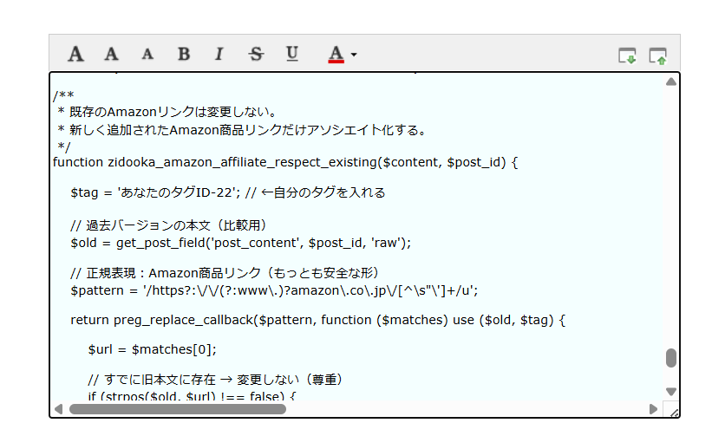
Task: Apply the smallest font size
Action: (147, 55)
